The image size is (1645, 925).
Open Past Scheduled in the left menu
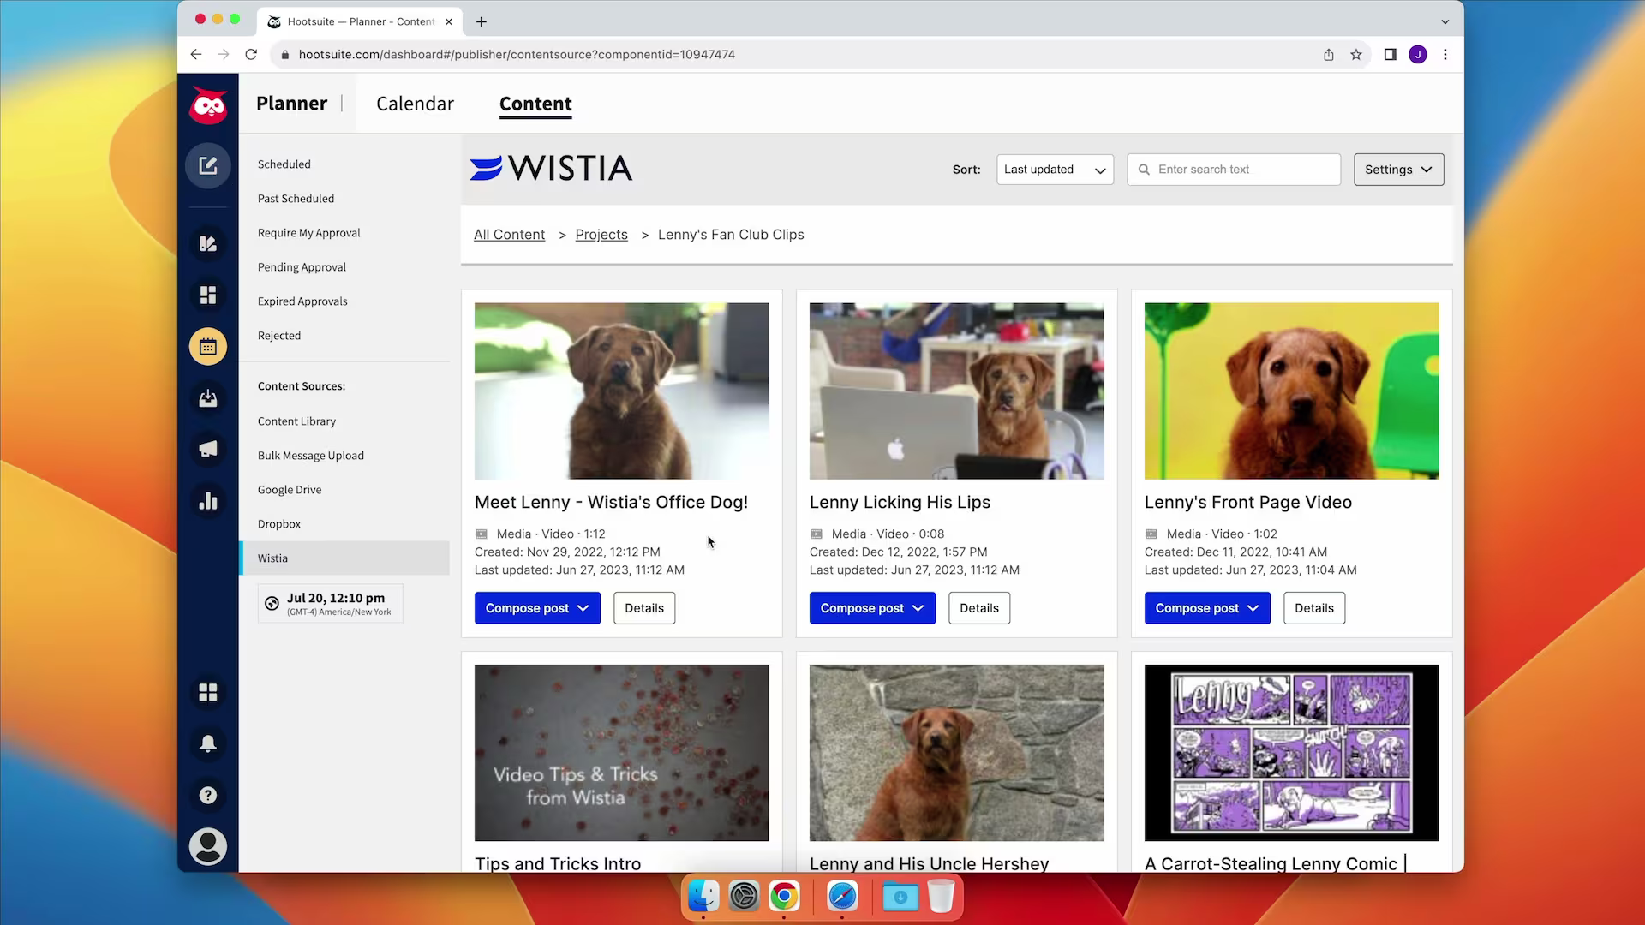pyautogui.click(x=296, y=199)
